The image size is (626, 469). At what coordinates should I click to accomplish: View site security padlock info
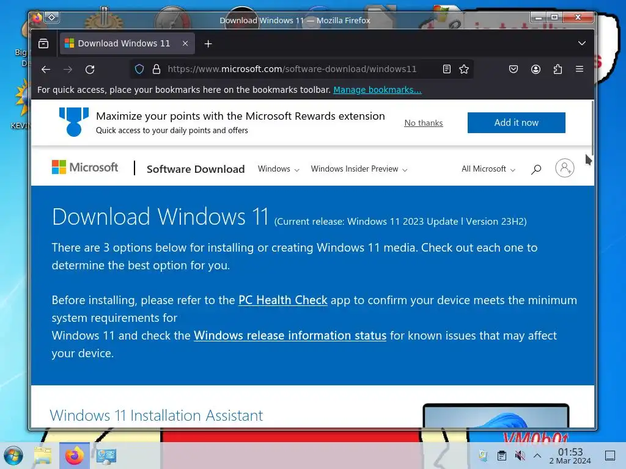point(156,70)
